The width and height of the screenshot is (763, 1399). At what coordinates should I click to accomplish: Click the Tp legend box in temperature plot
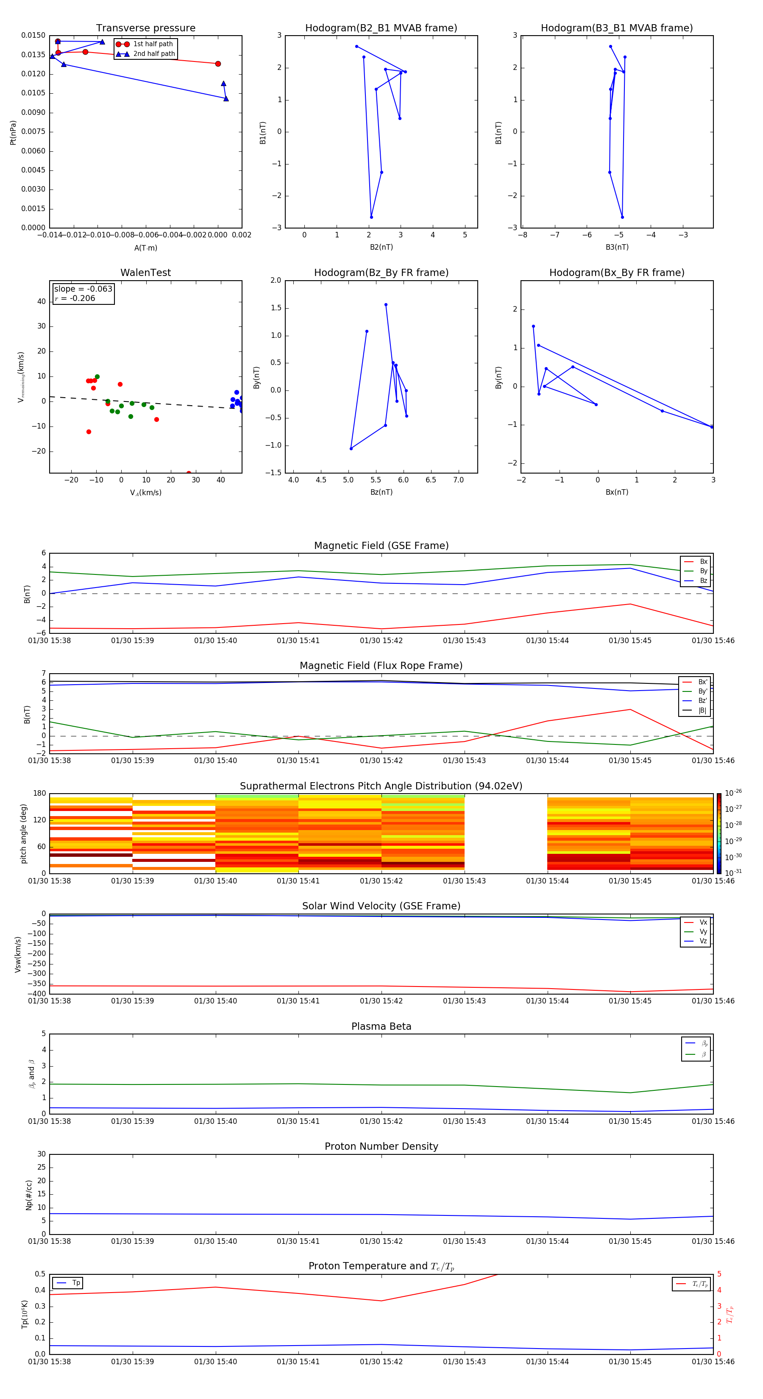tap(68, 1283)
